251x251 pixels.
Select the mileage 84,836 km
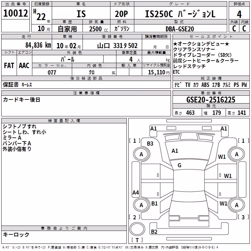[38, 45]
